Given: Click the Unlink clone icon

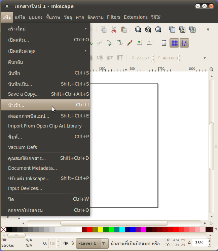Looking at the screenshot, I should pos(192,30).
